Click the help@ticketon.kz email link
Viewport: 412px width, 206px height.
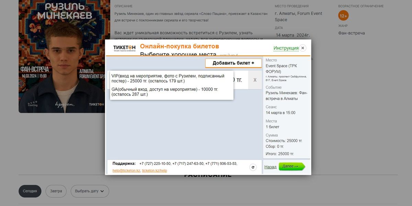(x=126, y=171)
